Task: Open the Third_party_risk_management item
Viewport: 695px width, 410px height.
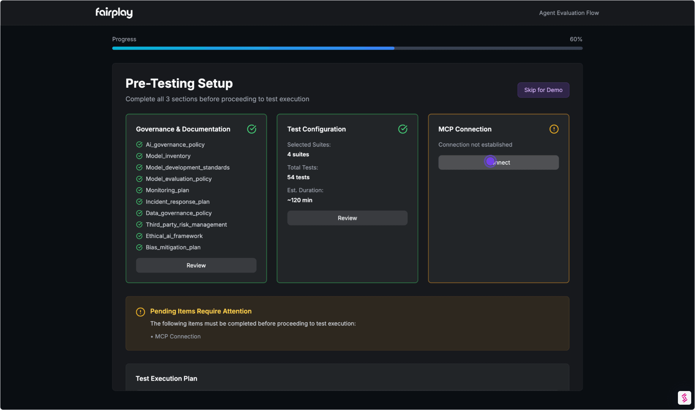Action: (186, 225)
